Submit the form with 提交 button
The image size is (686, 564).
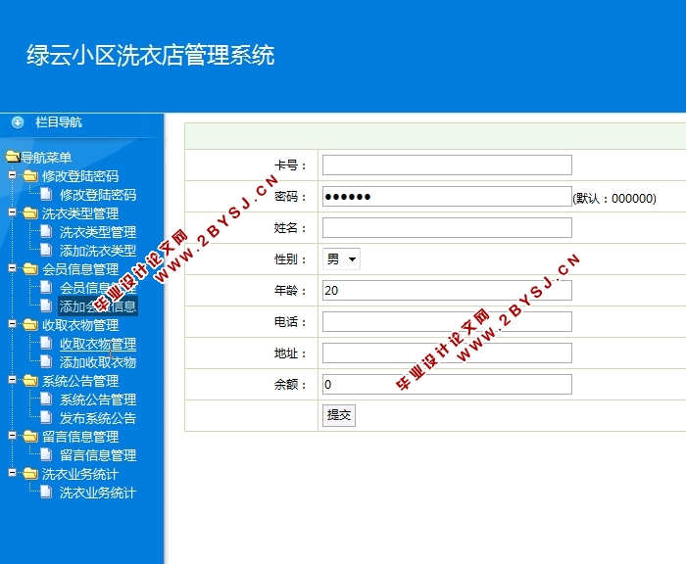click(339, 415)
